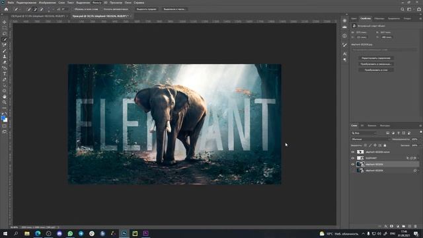Screen dimensions: 423x238
Task: Select the Hand tool
Action: (5, 97)
